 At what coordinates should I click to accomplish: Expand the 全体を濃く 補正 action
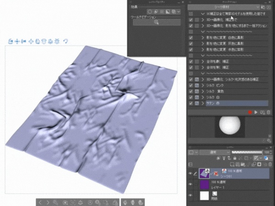pyautogui.click(x=203, y=61)
